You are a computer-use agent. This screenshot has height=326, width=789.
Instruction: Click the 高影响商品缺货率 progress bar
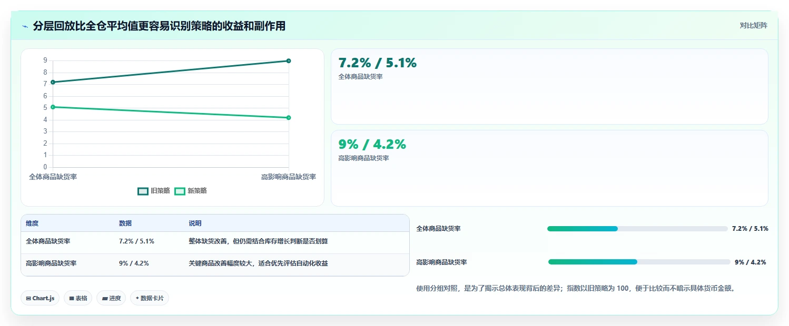(x=639, y=262)
